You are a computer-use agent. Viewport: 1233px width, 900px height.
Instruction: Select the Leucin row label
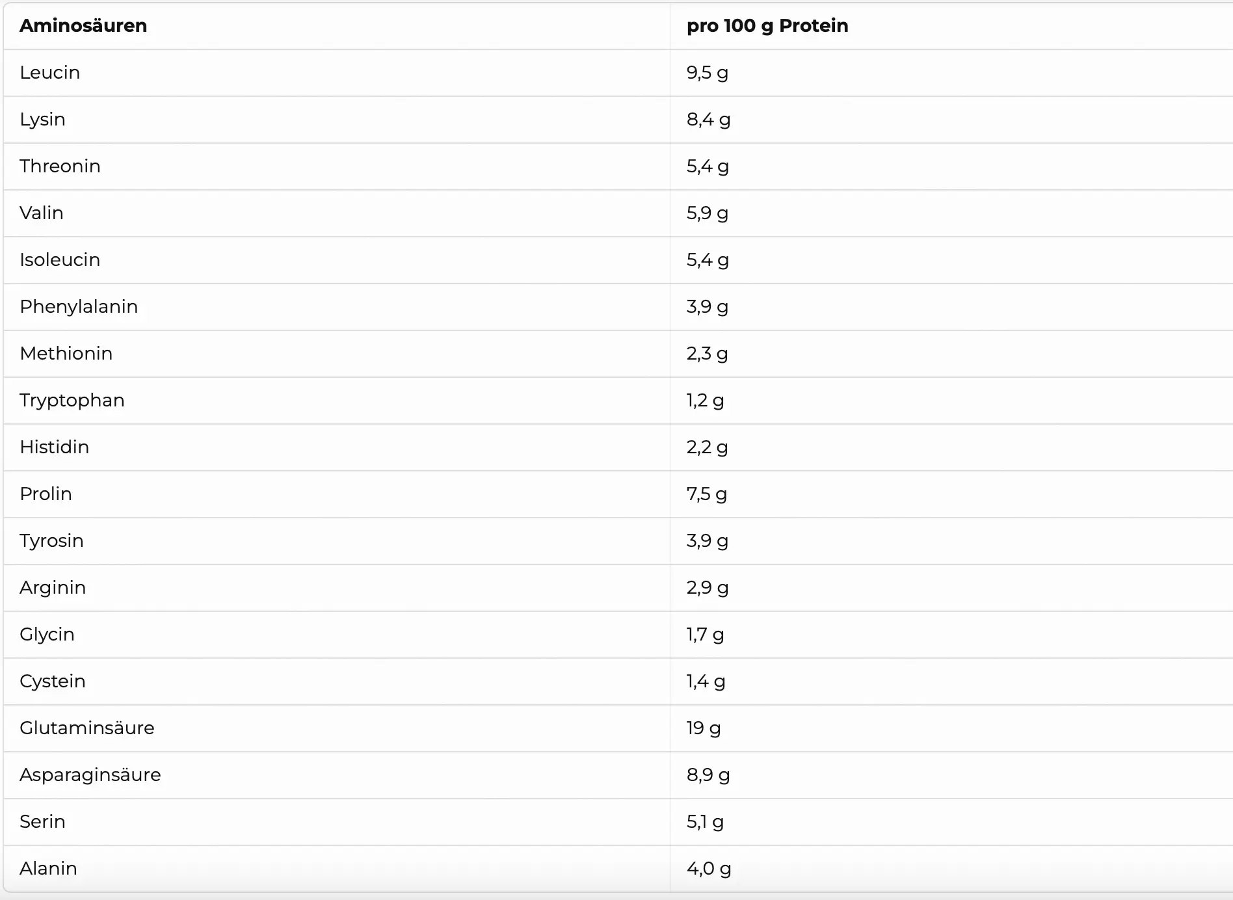50,73
